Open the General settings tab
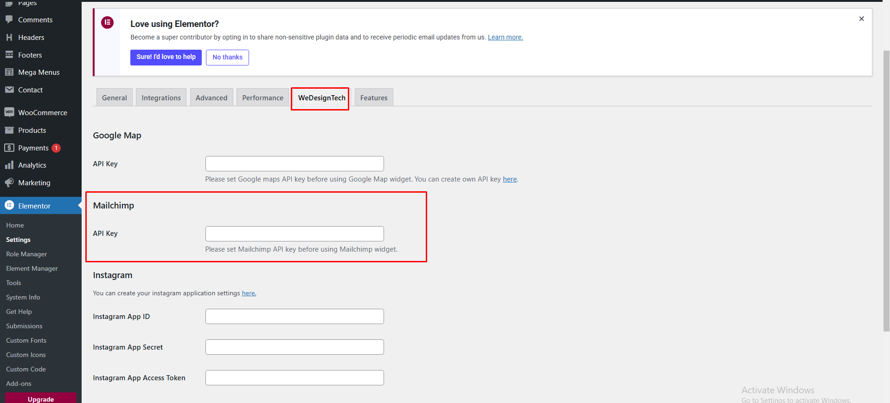Viewport: 890px width, 403px height. (x=115, y=97)
